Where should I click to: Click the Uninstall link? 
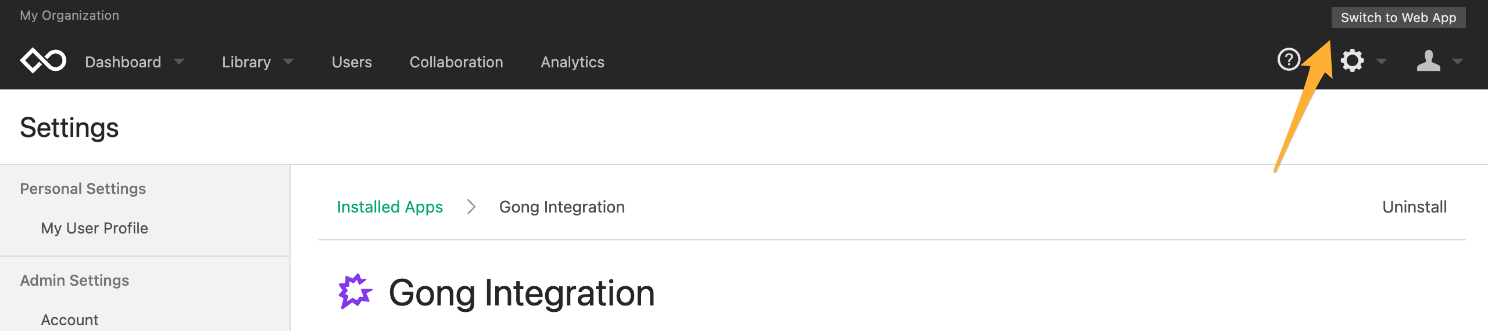1414,207
